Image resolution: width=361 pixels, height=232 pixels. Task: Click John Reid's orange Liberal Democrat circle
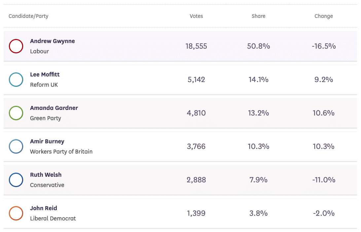pos(16,213)
